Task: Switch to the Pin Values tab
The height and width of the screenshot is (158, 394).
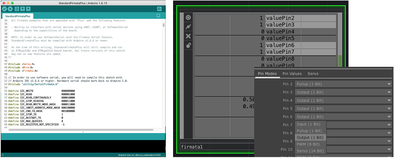Action: 292,74
